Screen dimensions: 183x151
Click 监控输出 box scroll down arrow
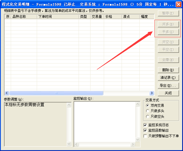(x=138, y=139)
